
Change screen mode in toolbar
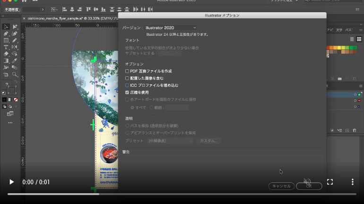(10, 114)
